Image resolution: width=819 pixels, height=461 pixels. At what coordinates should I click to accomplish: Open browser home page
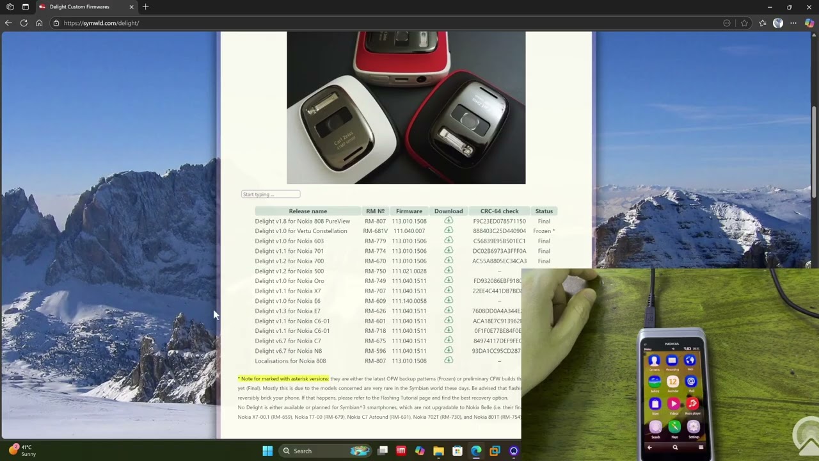(x=39, y=23)
